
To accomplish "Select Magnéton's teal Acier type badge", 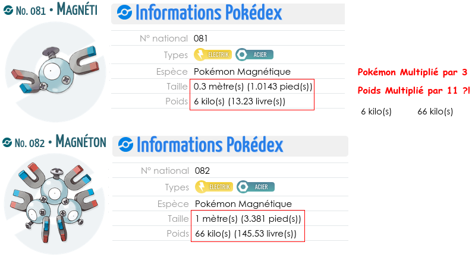I will tap(256, 187).
